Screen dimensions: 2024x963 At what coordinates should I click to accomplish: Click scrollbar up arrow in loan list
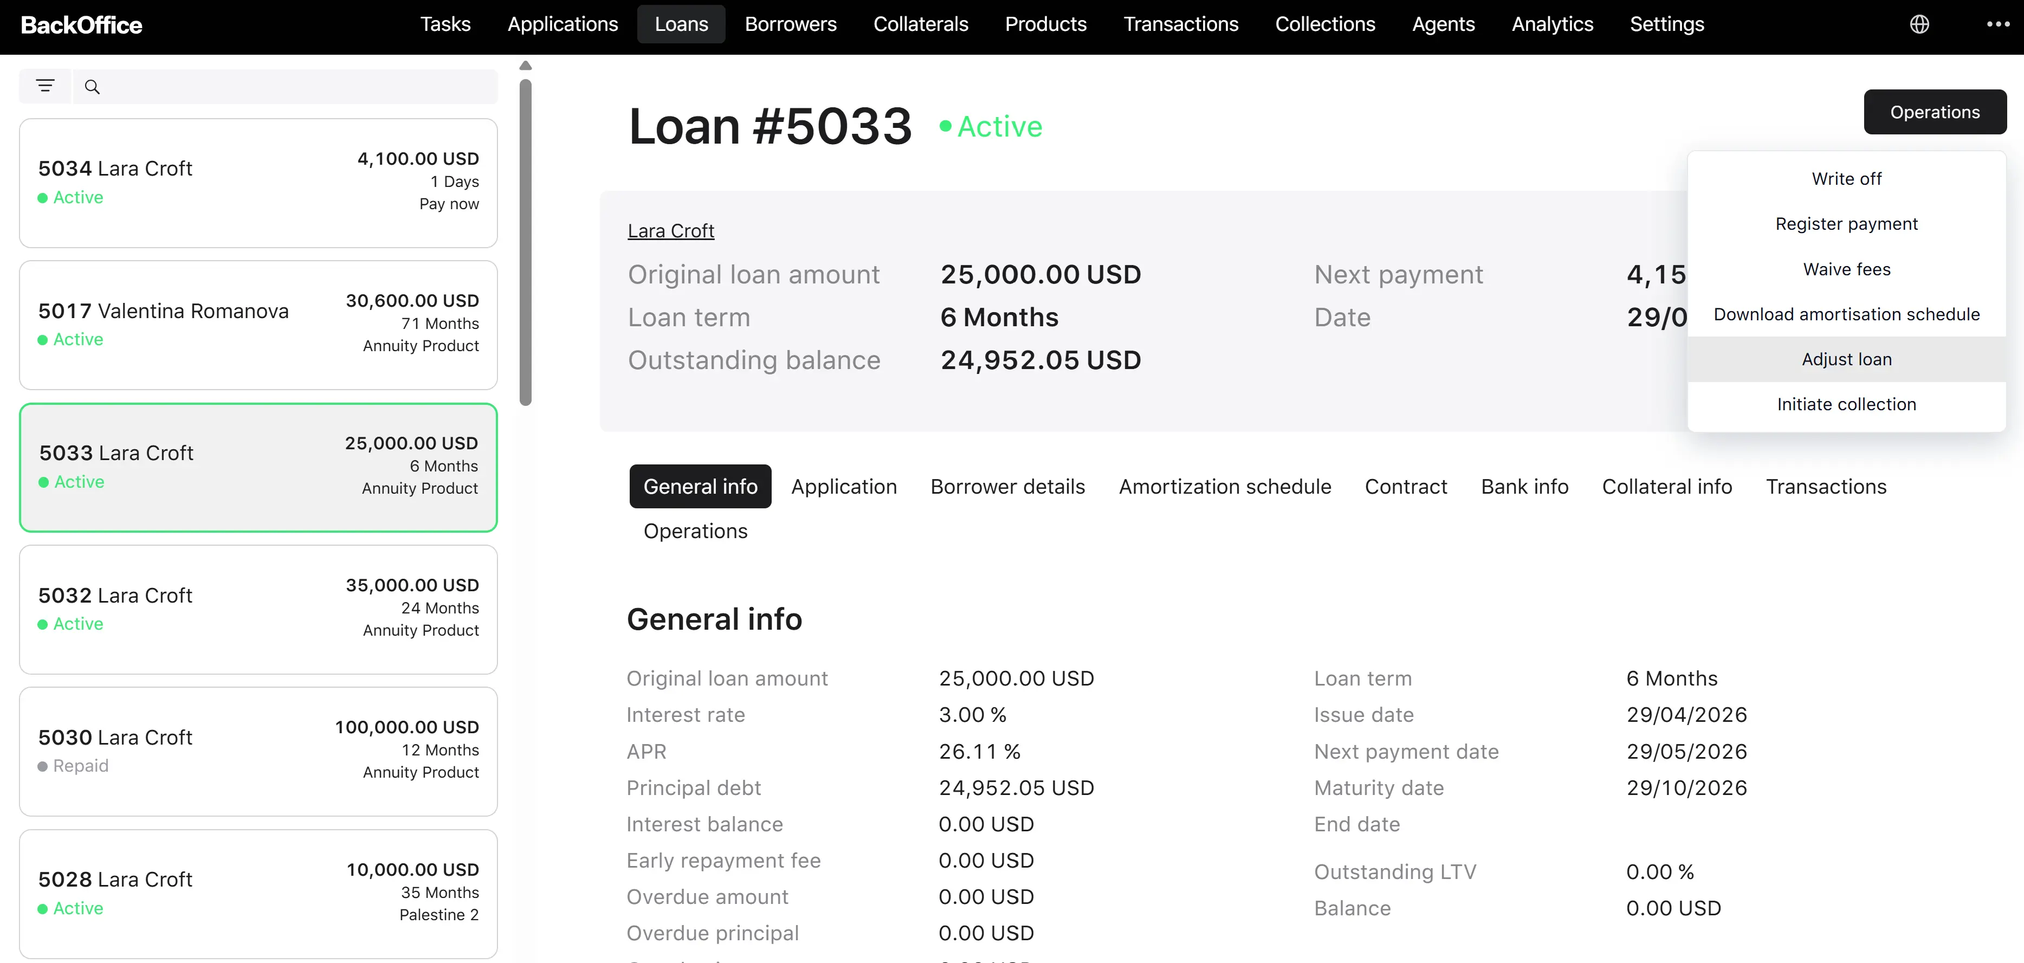526,66
